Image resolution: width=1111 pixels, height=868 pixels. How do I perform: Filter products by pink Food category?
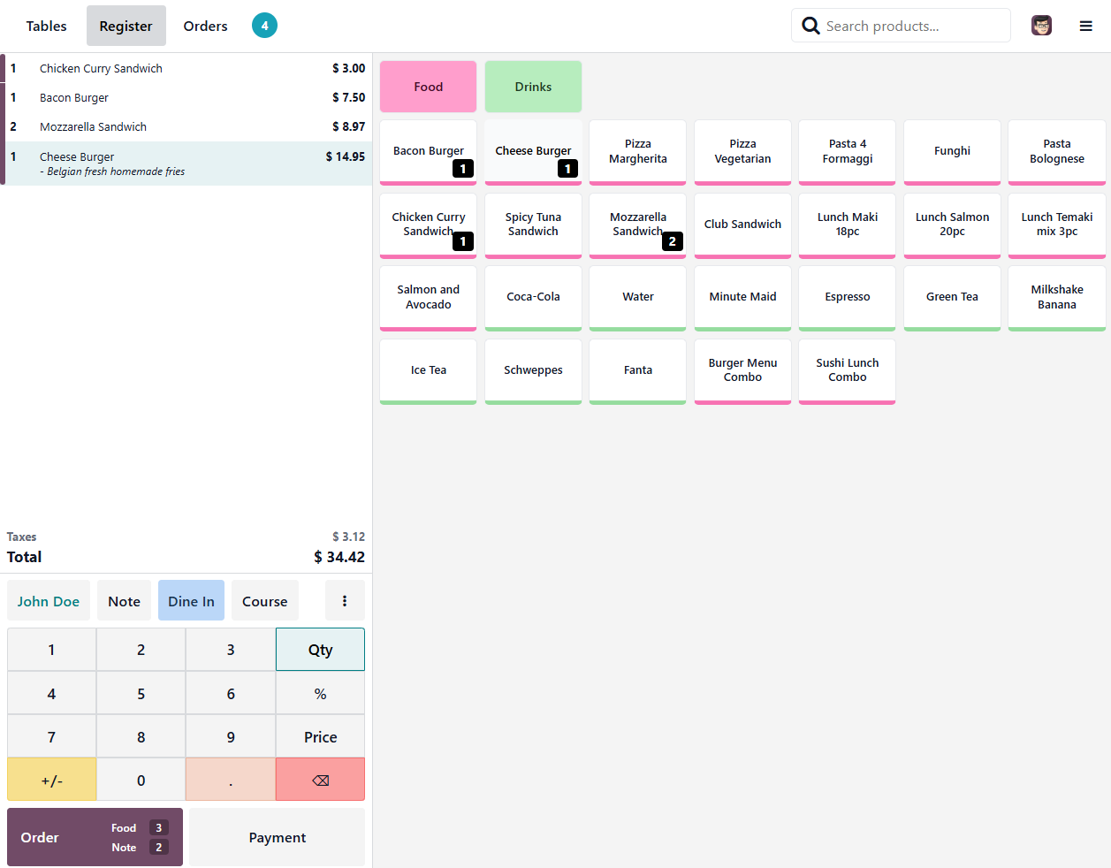(428, 87)
